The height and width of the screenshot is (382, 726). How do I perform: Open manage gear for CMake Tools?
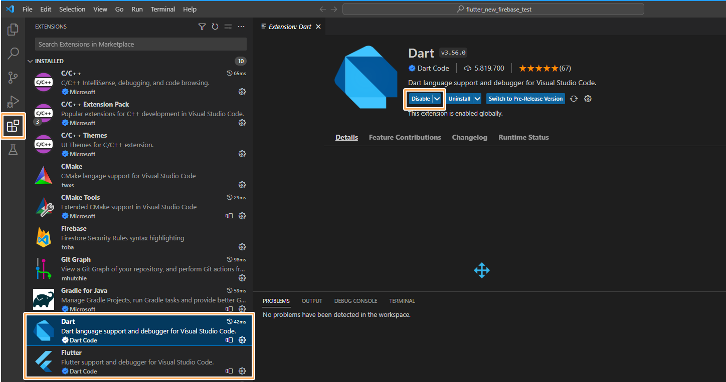242,216
